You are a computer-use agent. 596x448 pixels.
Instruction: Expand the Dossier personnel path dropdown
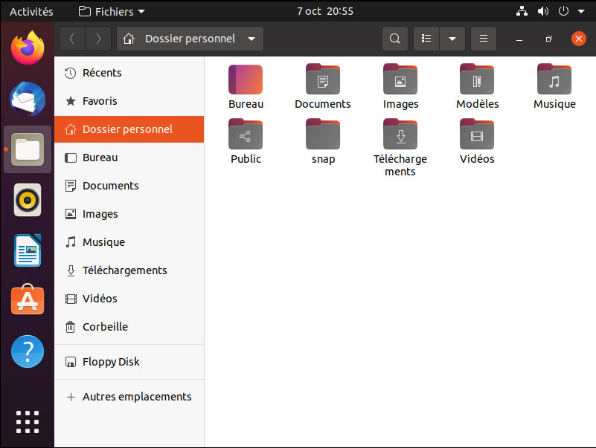(x=251, y=39)
